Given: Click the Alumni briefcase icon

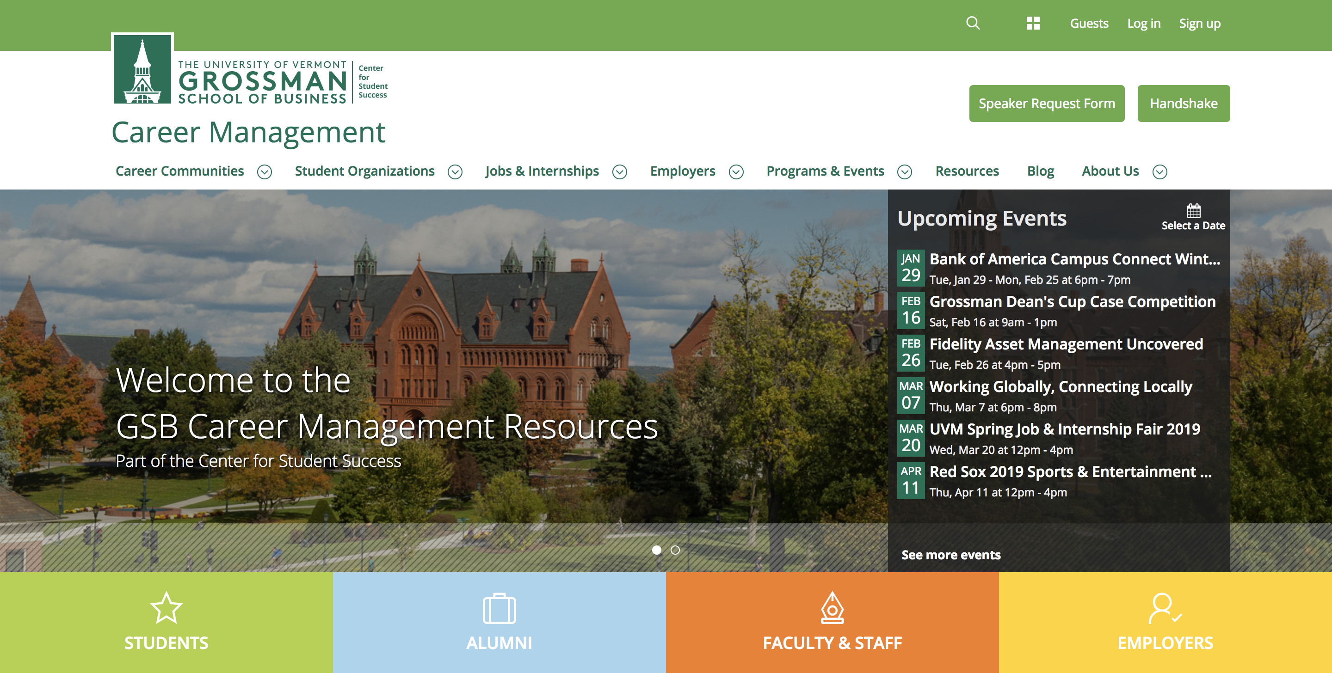Looking at the screenshot, I should coord(499,609).
